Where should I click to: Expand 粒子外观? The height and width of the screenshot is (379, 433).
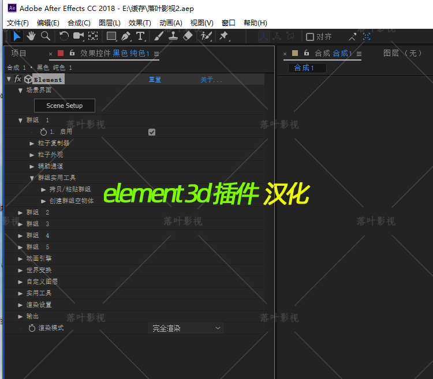pyautogui.click(x=32, y=155)
